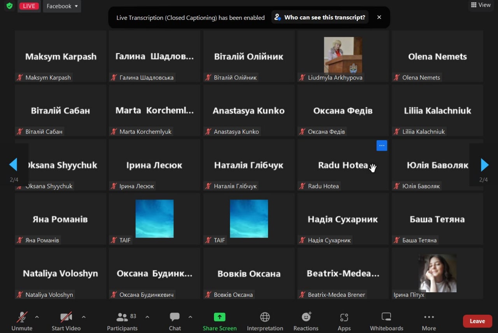Click the muted mic icon of Оксана Федів
This screenshot has width=498, height=333.
[x=302, y=132]
